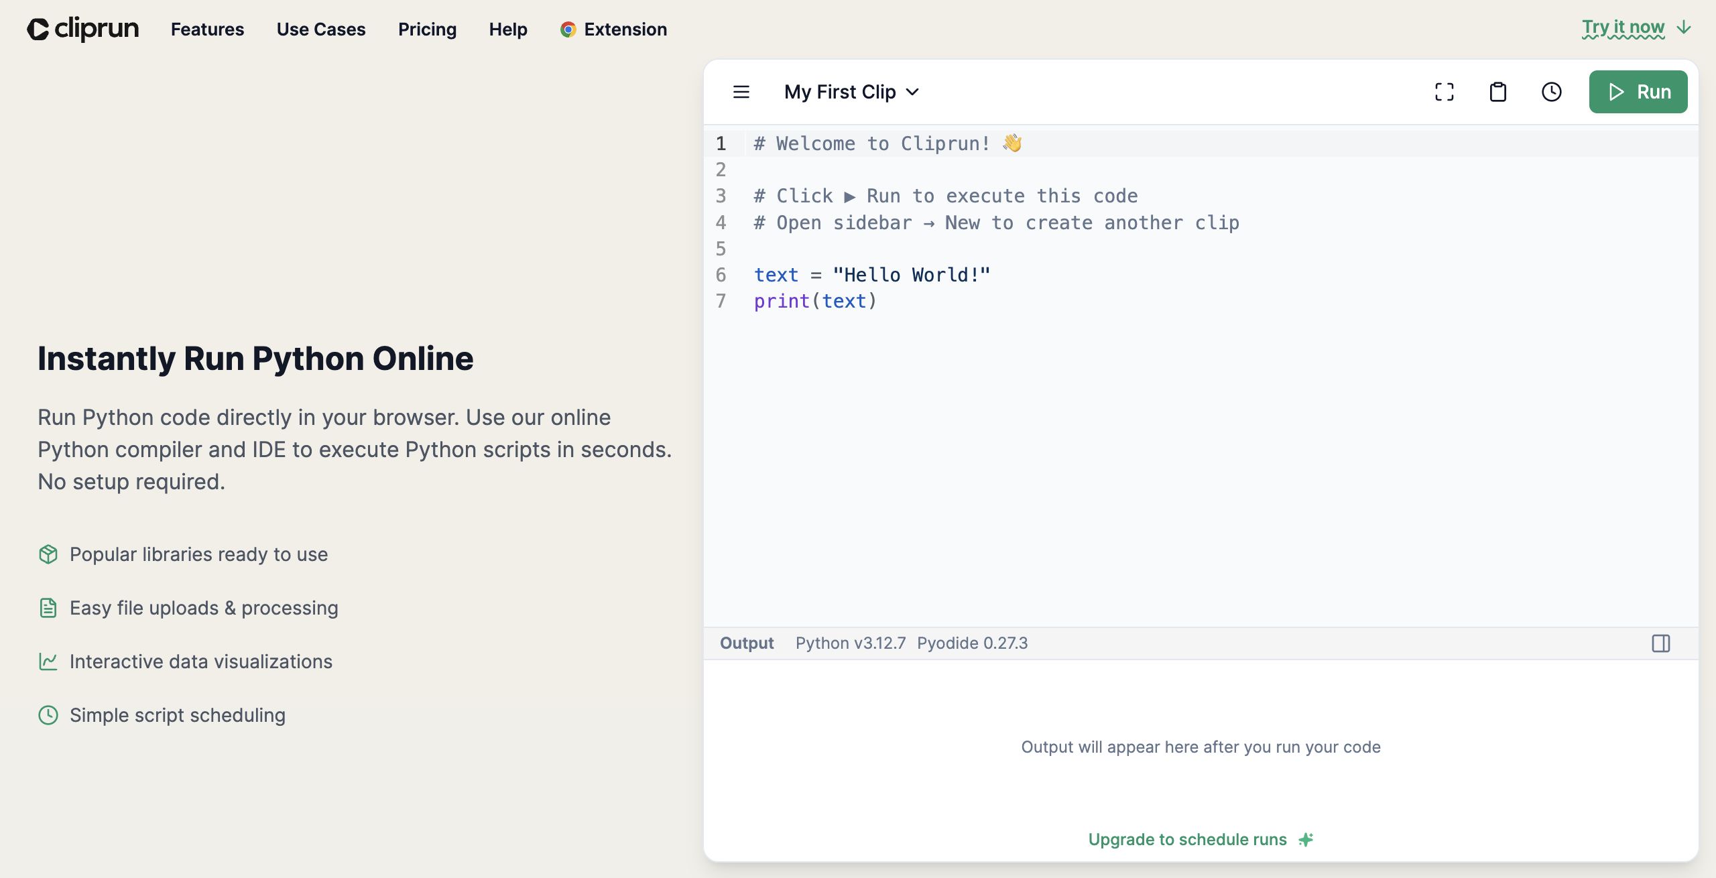Click line number 6 in the gutter
Viewport: 1716px width, 878px height.
click(x=721, y=275)
